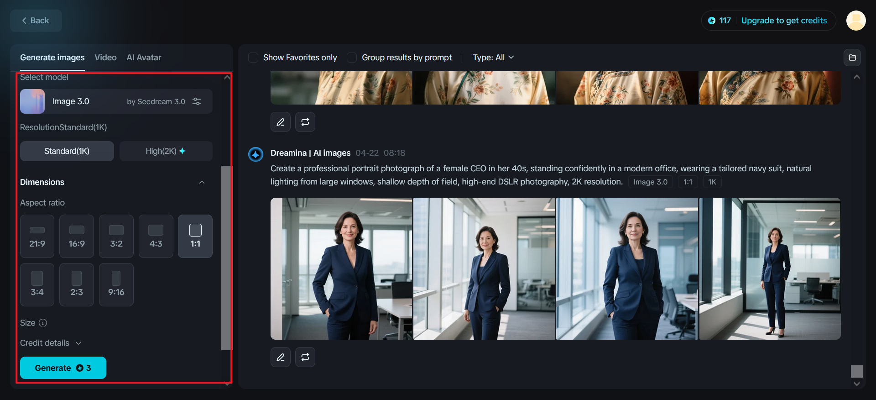Select the 16:9 aspect ratio
876x400 pixels.
coord(77,237)
